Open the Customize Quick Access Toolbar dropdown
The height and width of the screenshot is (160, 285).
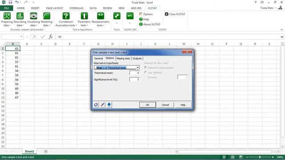[x=33, y=3]
